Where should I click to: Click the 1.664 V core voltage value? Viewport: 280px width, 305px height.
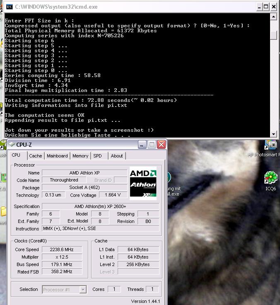(113, 195)
